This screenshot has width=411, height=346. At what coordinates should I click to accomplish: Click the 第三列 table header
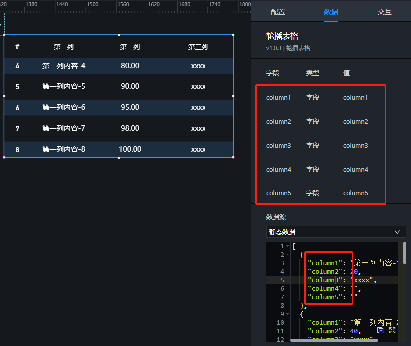pos(198,47)
